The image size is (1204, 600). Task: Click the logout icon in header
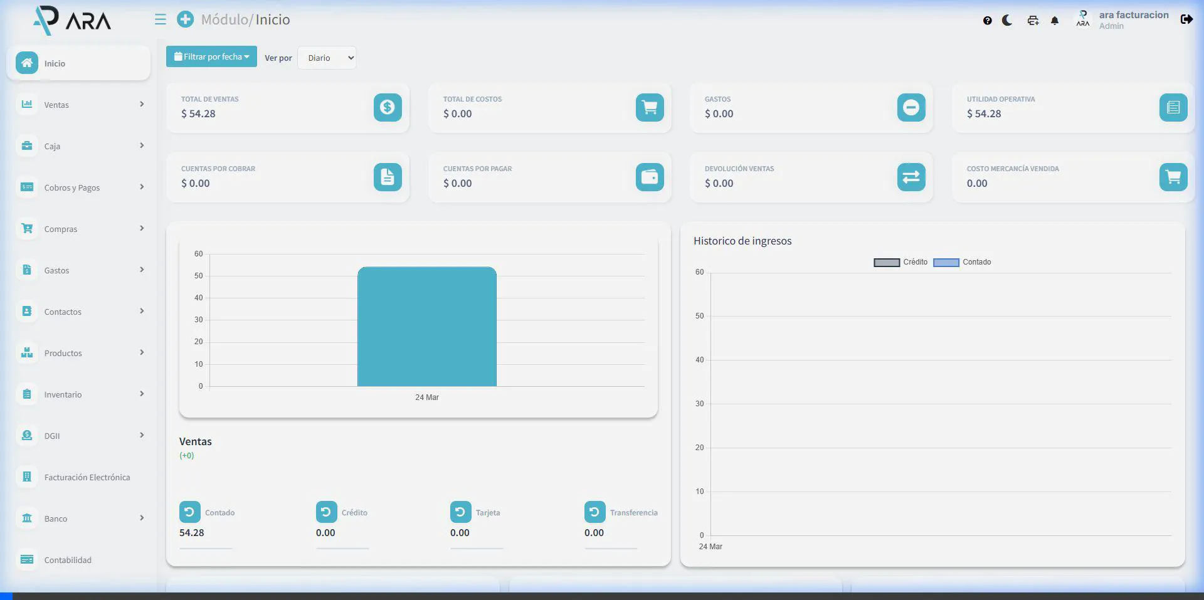[x=1186, y=19]
